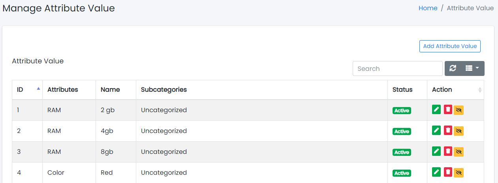The width and height of the screenshot is (498, 183).
Task: Toggle visibility of Red color value
Action: [x=459, y=173]
